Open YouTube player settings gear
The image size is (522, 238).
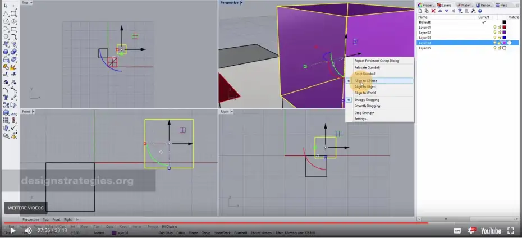pos(471,230)
